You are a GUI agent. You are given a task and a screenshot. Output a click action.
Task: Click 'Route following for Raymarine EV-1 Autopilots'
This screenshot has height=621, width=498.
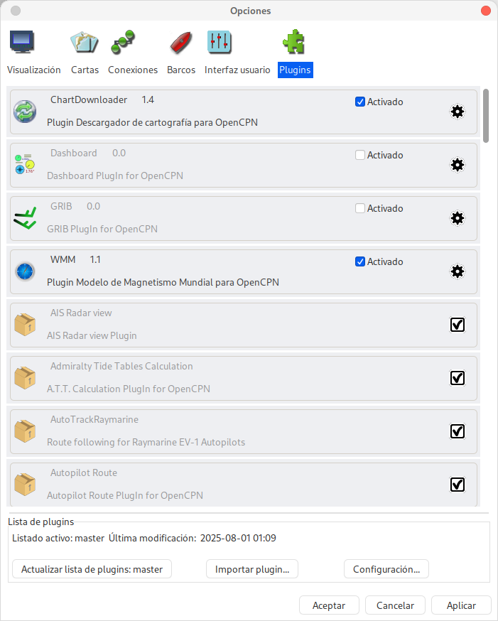click(146, 442)
